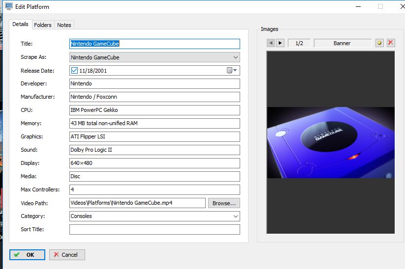Click the CPU field with IBM PowerPC Gekko
405x269 pixels.
[x=155, y=110]
